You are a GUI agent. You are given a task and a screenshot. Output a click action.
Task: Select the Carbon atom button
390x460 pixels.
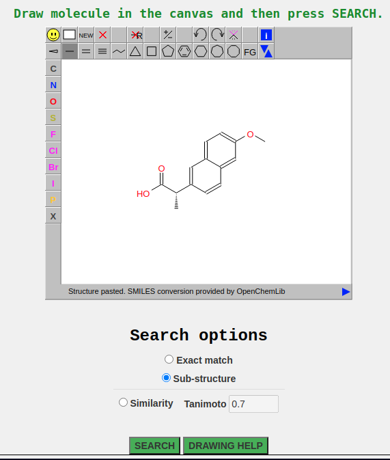(x=53, y=68)
